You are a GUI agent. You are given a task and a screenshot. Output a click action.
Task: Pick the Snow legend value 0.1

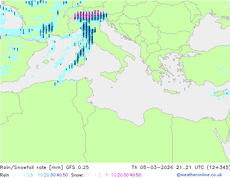click(x=87, y=175)
